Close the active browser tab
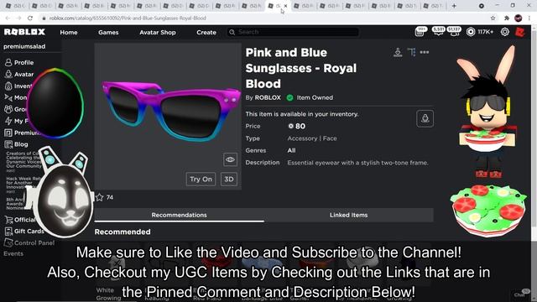537x302 pixels. click(285, 6)
